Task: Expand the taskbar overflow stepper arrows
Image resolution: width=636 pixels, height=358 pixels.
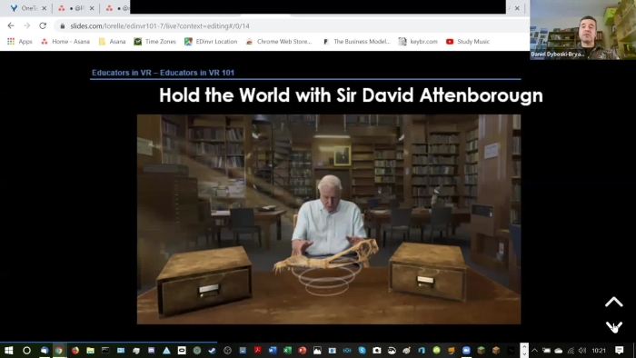Action: click(x=524, y=351)
